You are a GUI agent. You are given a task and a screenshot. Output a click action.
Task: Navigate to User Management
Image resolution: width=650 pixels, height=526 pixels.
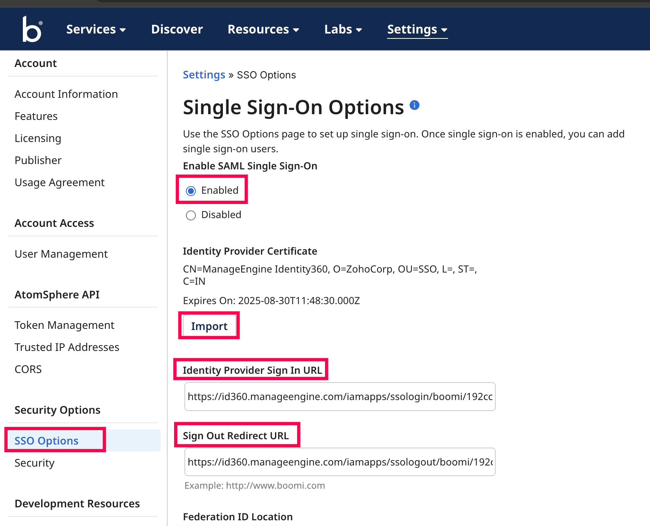pos(61,254)
